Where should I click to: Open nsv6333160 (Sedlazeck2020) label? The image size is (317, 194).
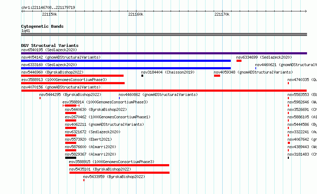(49, 65)
